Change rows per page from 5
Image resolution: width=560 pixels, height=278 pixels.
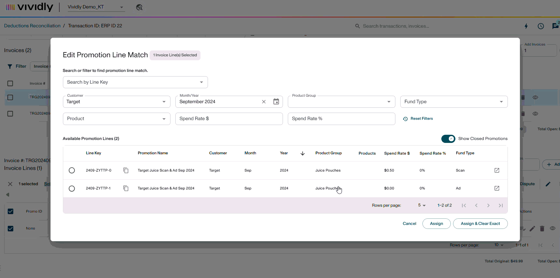click(x=422, y=205)
